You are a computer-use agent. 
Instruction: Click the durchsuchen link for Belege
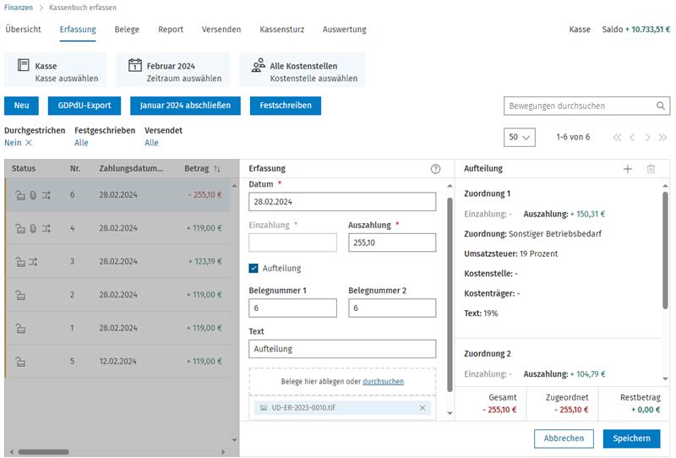pyautogui.click(x=384, y=382)
